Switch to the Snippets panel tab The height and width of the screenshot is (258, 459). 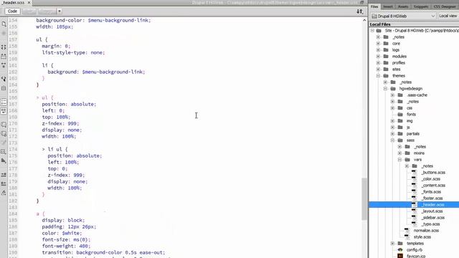(x=421, y=6)
